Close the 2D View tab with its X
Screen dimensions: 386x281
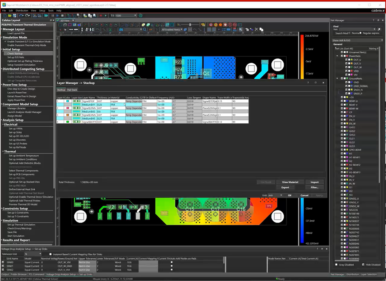pos(73,20)
